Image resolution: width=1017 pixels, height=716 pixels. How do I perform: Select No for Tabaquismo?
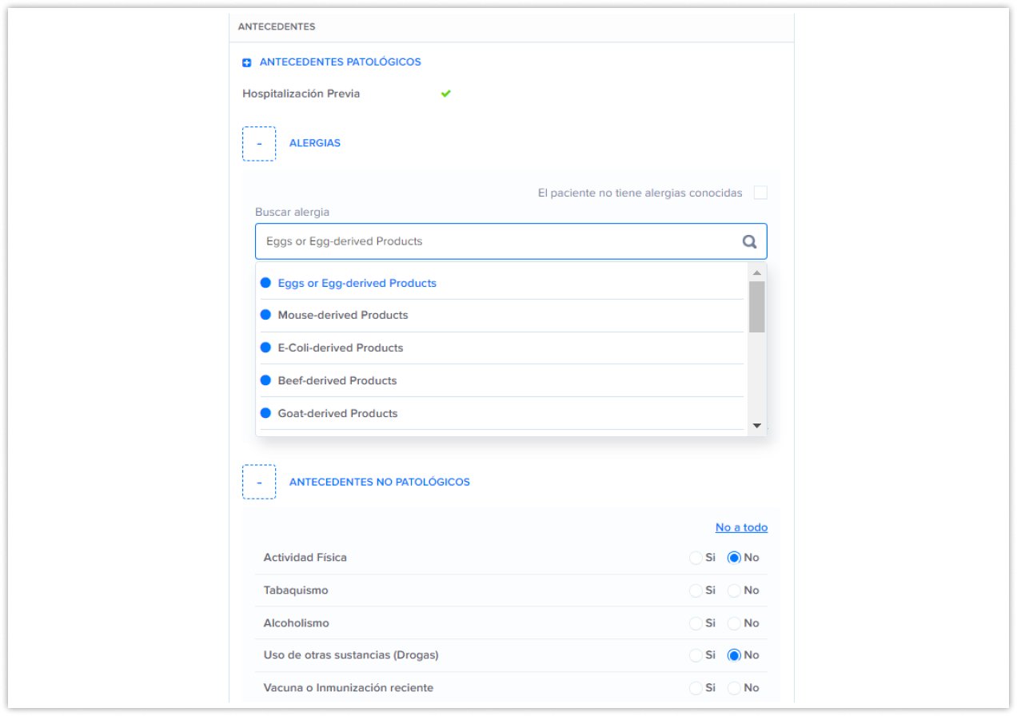click(734, 591)
